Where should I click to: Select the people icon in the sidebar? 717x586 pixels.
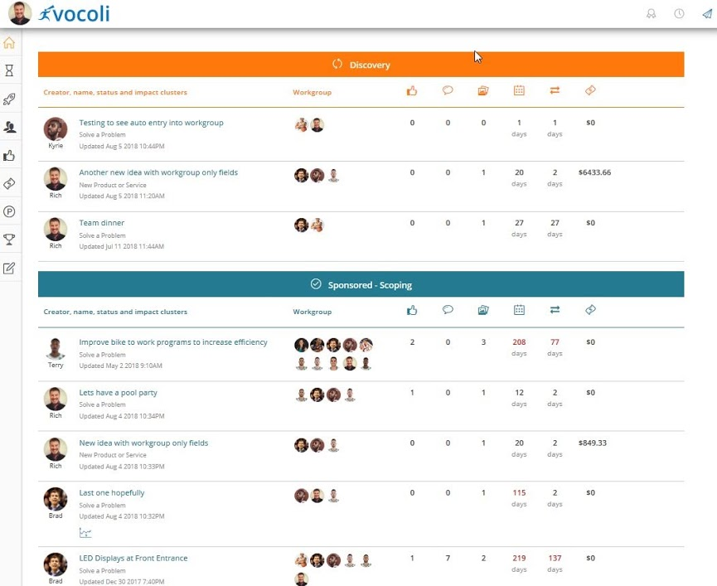point(10,128)
